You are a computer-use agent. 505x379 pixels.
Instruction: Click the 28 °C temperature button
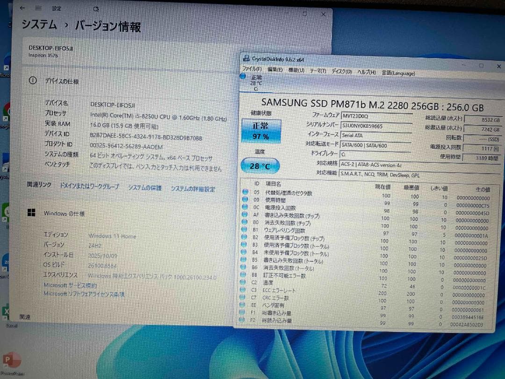pos(260,166)
